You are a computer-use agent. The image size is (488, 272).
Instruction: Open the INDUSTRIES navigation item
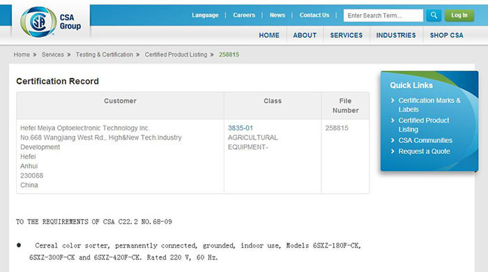pyautogui.click(x=396, y=35)
